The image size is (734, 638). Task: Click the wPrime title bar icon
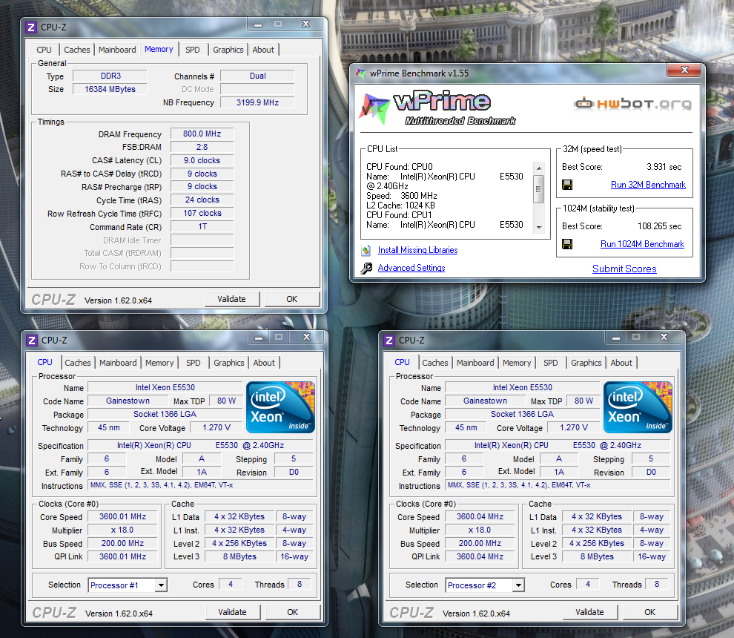[x=360, y=73]
